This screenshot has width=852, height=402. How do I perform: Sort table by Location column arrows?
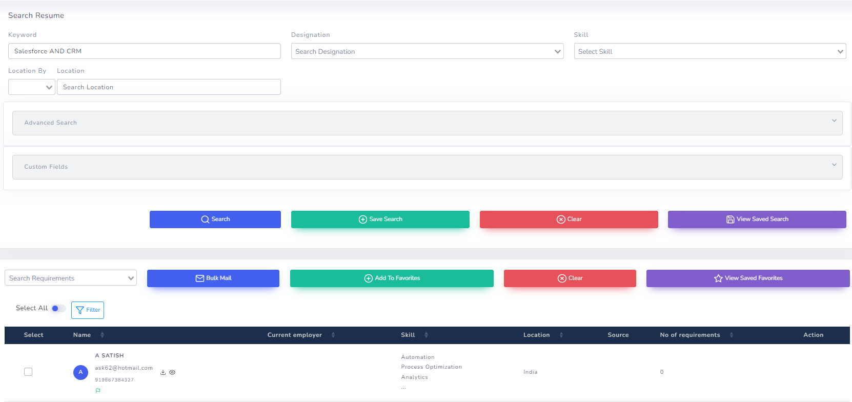[561, 335]
